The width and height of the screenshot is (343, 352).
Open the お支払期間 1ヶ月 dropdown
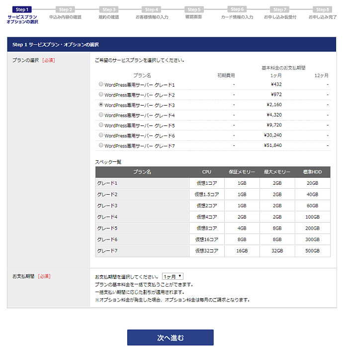pyautogui.click(x=173, y=276)
